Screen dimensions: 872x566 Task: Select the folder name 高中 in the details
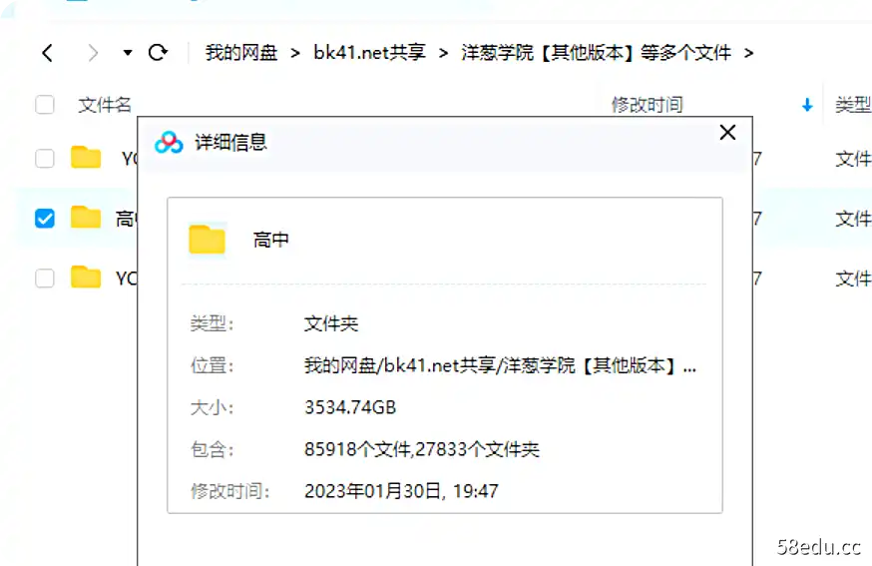270,240
